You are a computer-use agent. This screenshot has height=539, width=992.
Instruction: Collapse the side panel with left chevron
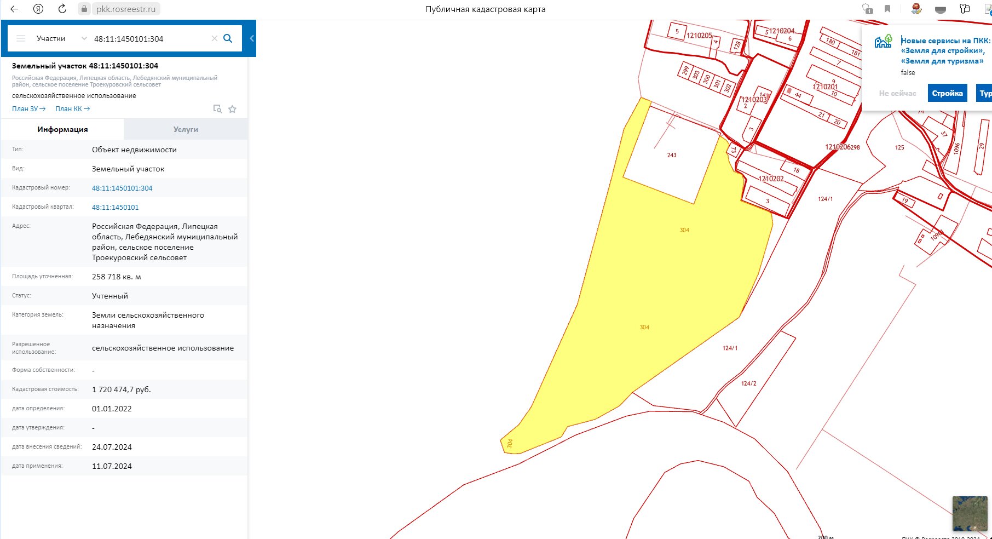pyautogui.click(x=252, y=38)
